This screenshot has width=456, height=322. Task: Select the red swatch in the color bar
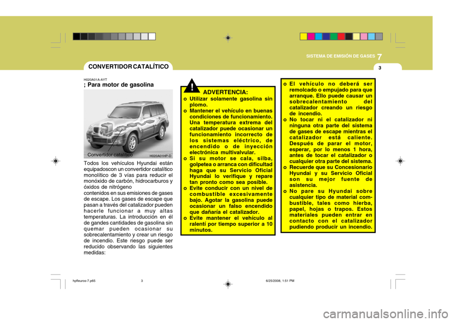pos(342,37)
